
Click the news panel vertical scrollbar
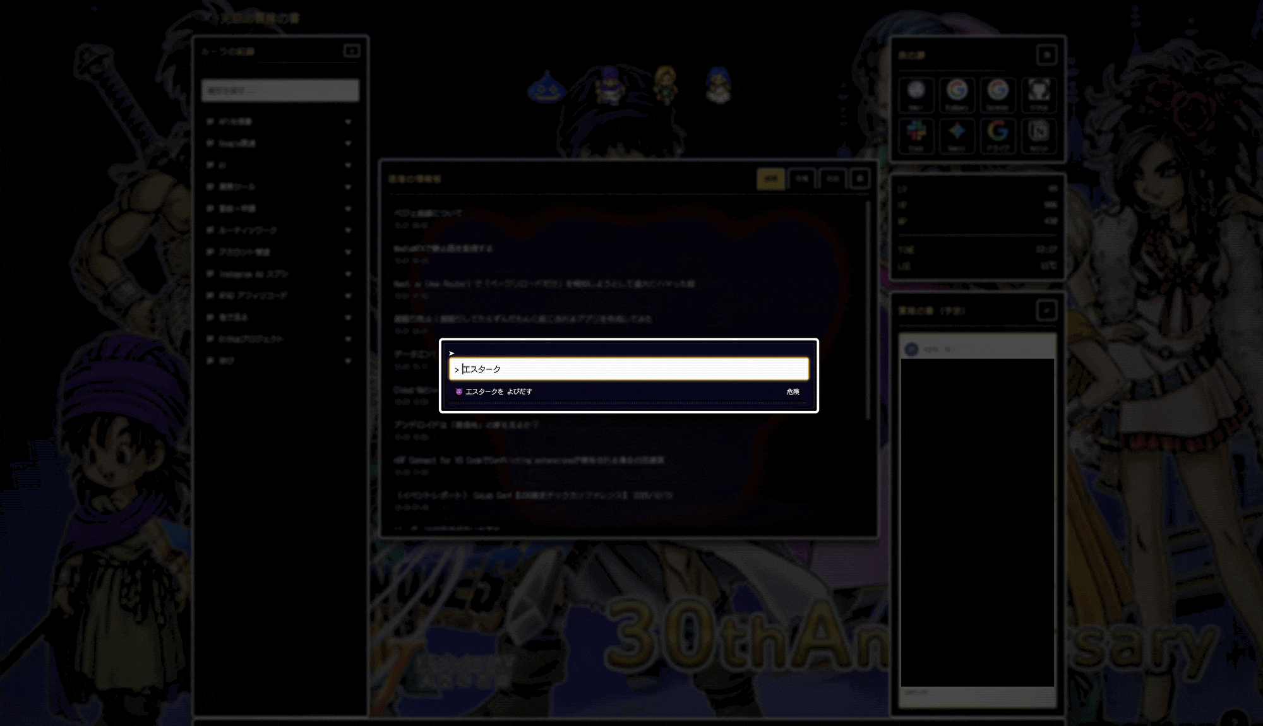coord(868,309)
